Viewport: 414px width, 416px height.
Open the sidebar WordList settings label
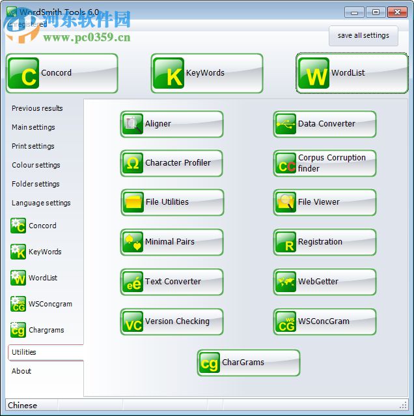click(43, 278)
